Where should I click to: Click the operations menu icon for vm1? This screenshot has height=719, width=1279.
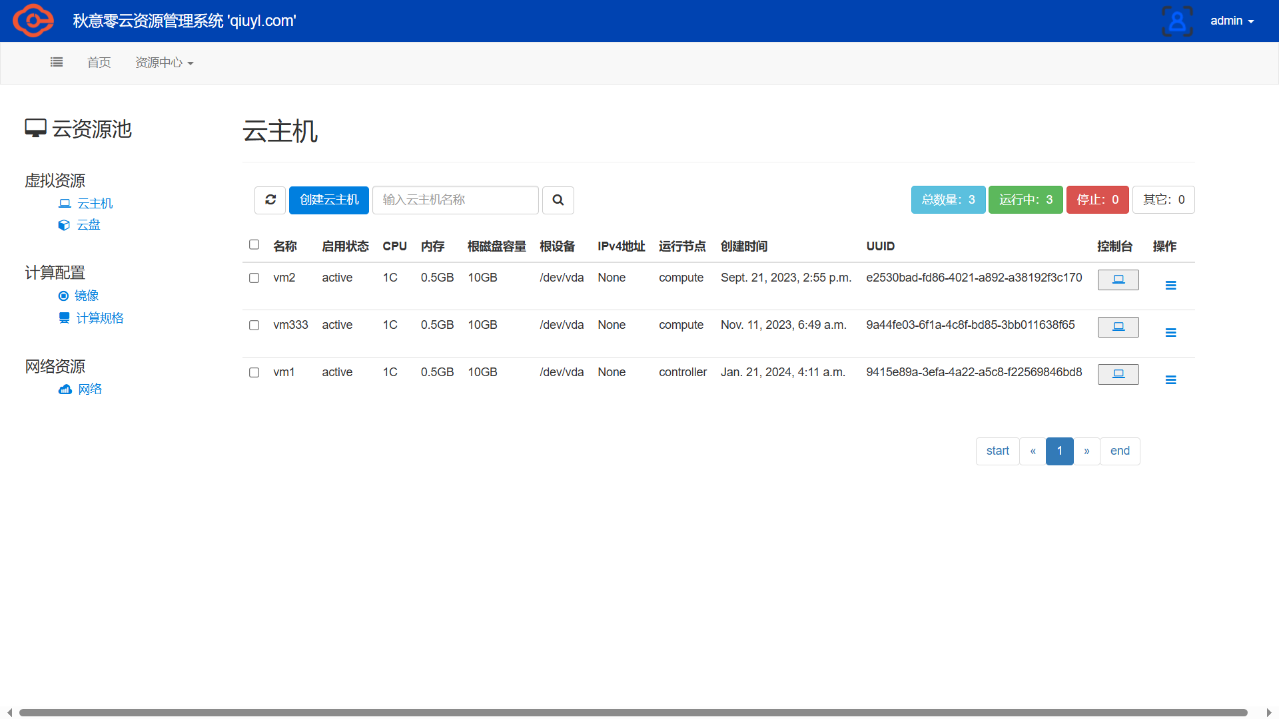[x=1171, y=380]
